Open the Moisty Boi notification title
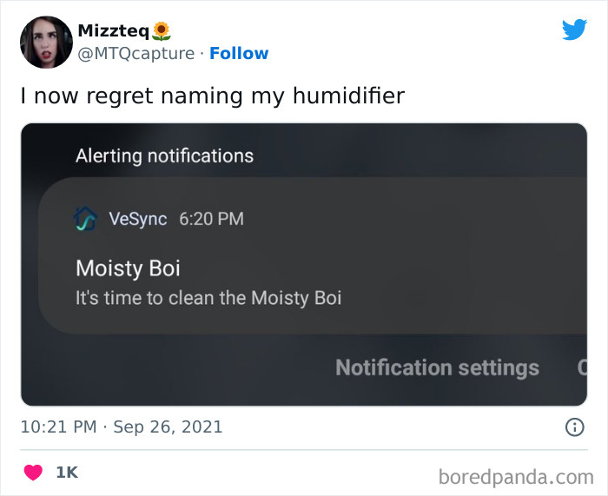This screenshot has height=496, width=608. [x=128, y=268]
